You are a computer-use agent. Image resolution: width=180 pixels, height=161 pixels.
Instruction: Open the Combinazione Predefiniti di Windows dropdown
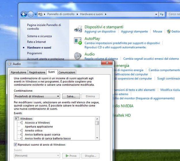[x=37, y=96]
